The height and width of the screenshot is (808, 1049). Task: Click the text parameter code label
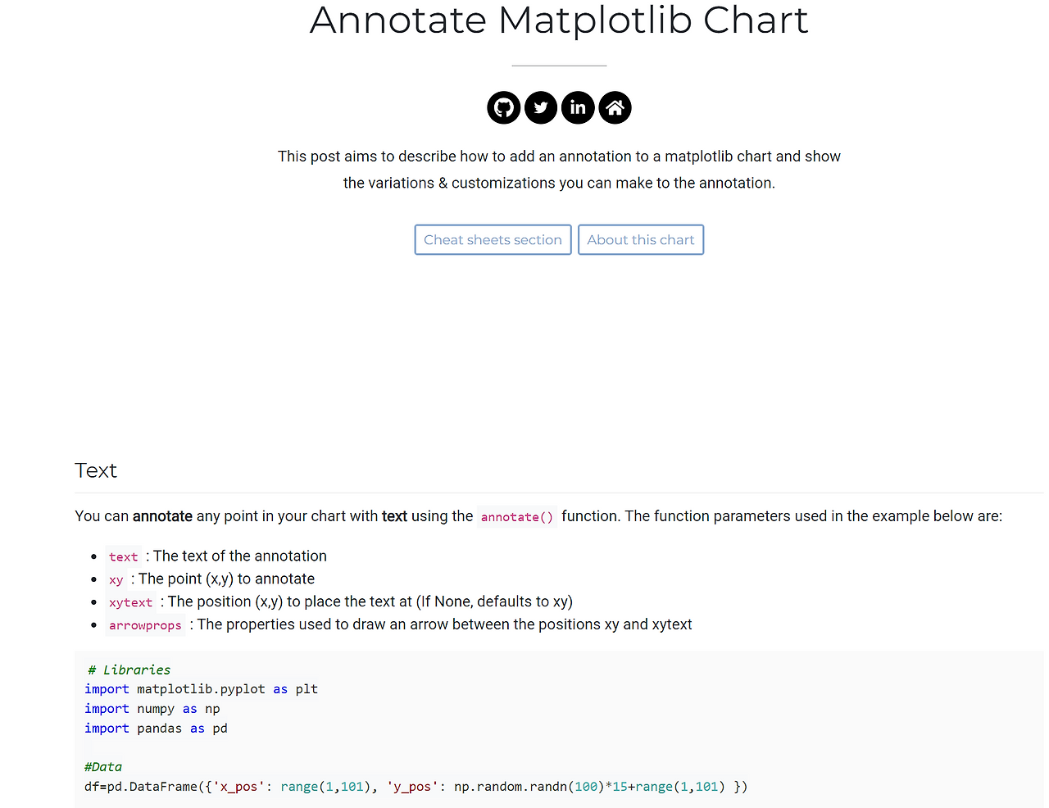tap(124, 557)
